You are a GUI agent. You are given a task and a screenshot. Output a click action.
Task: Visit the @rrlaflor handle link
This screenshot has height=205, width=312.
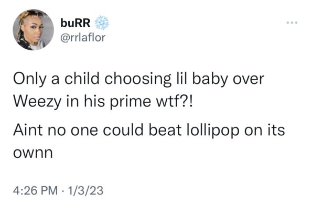coord(82,37)
